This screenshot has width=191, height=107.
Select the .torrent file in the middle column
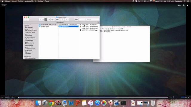(69, 25)
